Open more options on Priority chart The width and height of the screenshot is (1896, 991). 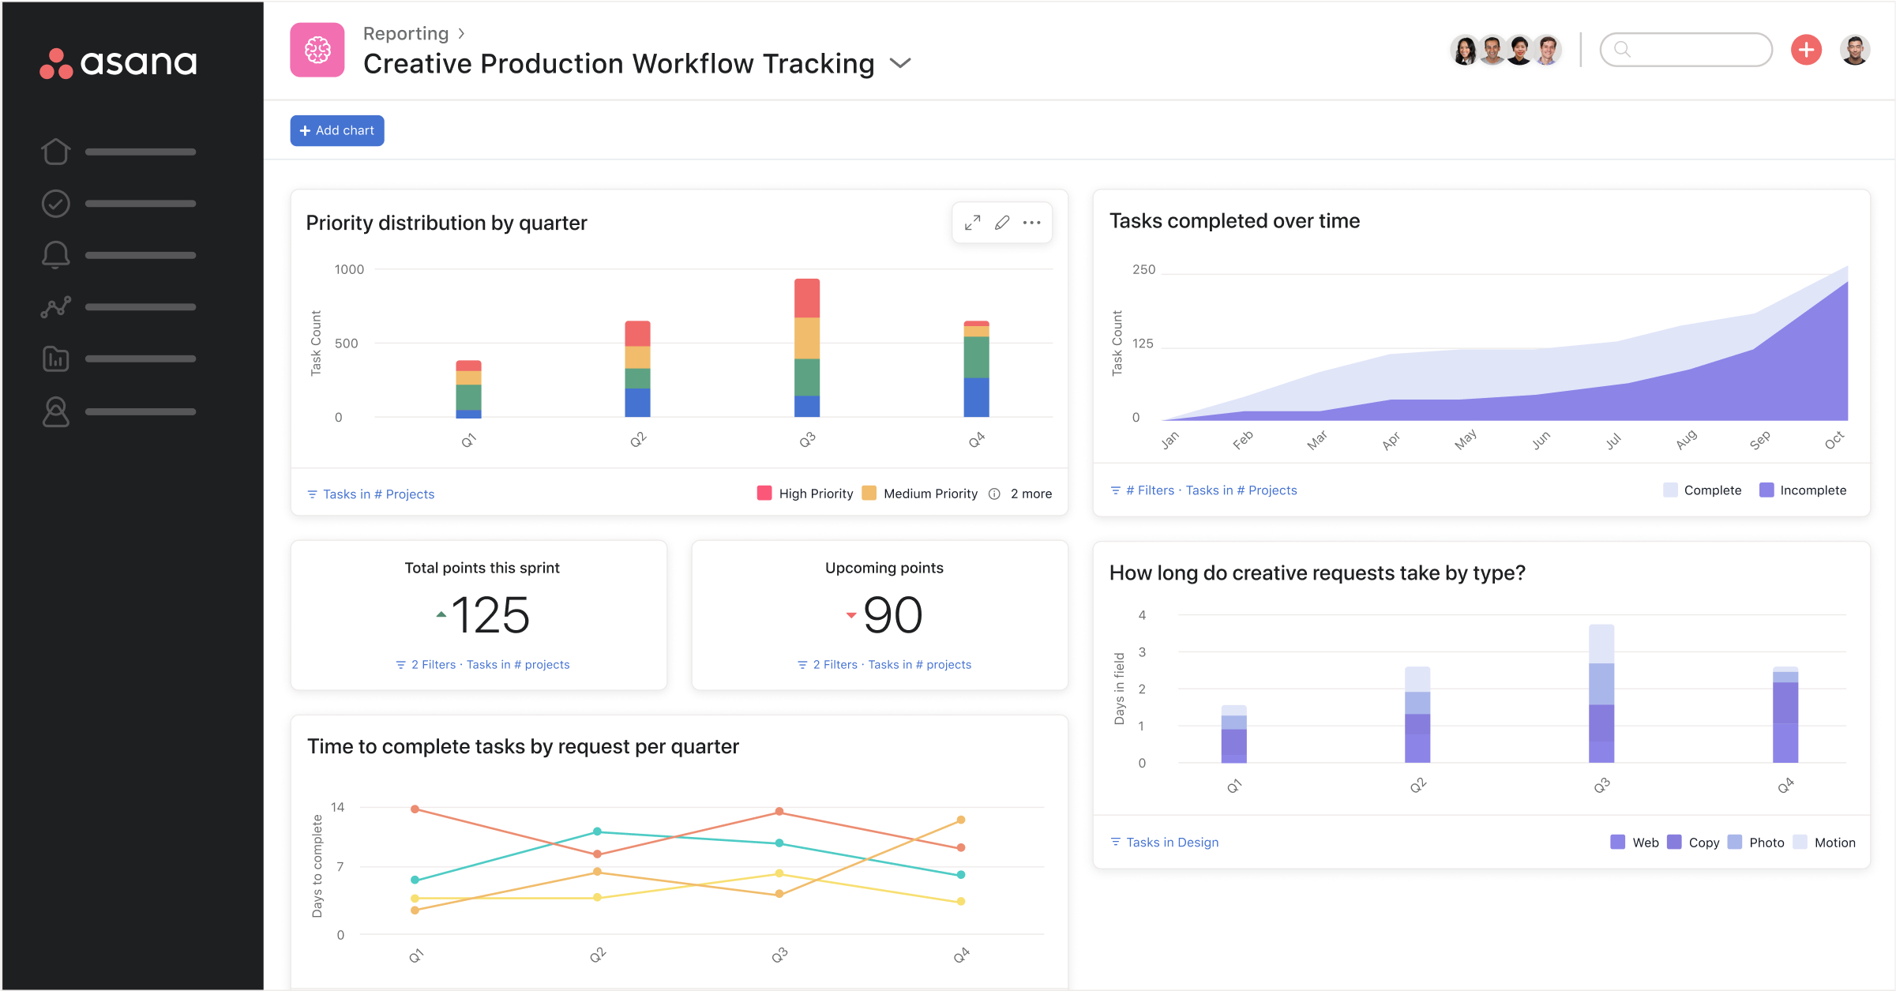pyautogui.click(x=1031, y=223)
